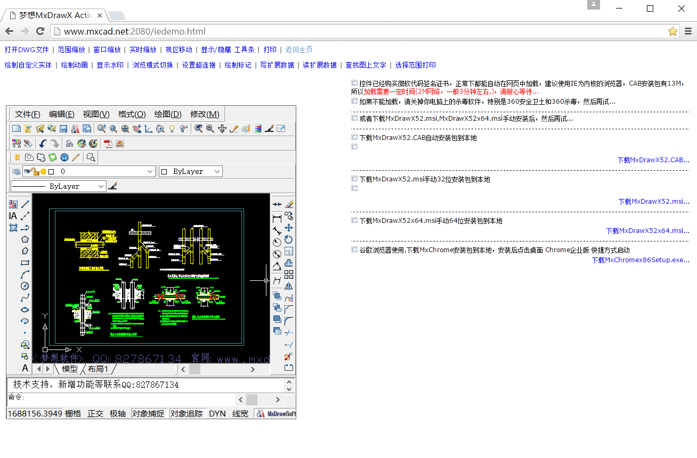Click the 返回主页 link

pos(299,49)
